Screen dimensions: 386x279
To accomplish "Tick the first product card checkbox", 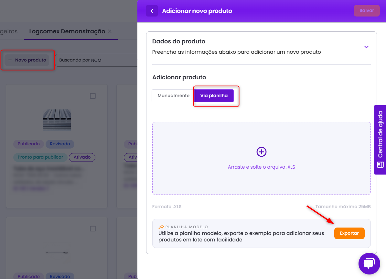I will point(93,96).
